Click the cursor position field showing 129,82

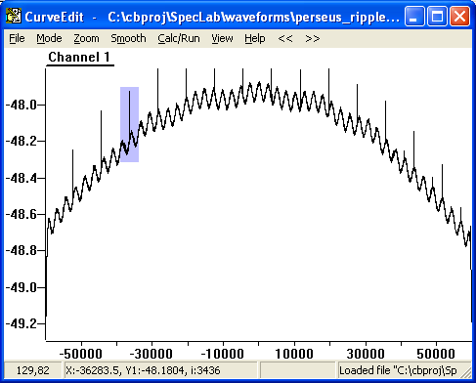pyautogui.click(x=32, y=370)
